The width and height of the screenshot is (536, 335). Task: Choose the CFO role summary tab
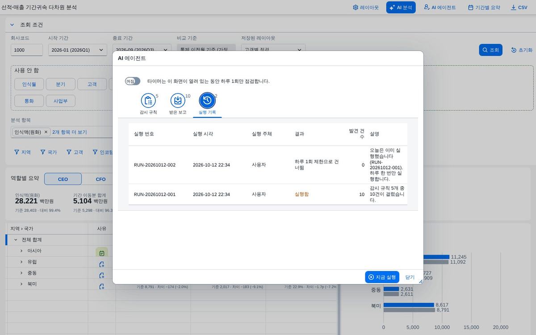pyautogui.click(x=100, y=179)
